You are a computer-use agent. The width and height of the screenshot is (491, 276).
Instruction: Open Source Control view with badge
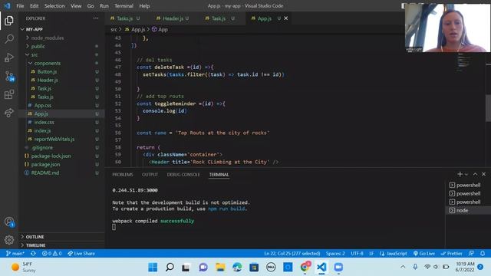pyautogui.click(x=9, y=76)
